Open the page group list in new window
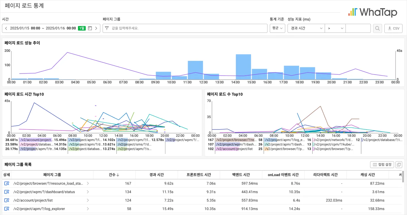407x215 pixels. click(x=399, y=165)
